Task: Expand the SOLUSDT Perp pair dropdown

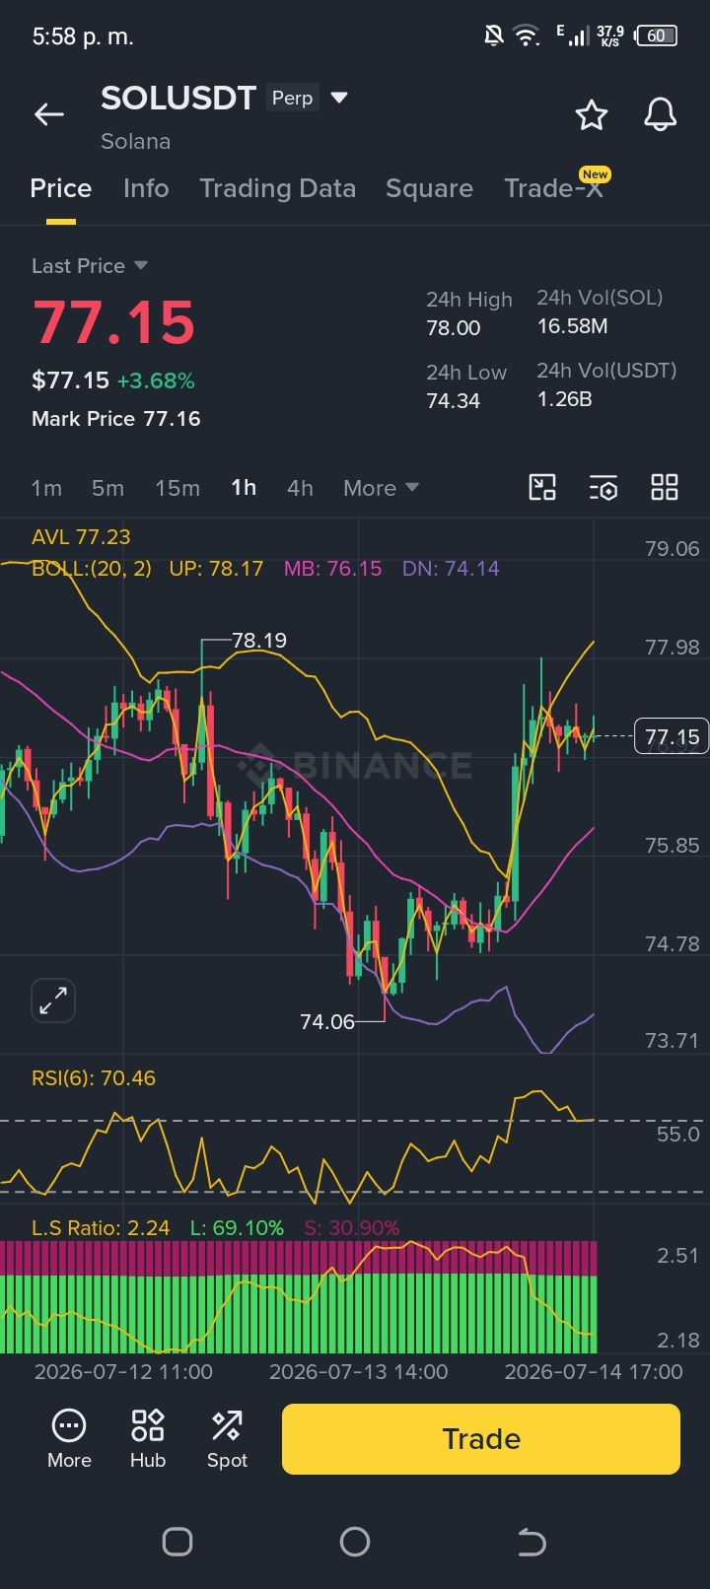Action: (x=339, y=98)
